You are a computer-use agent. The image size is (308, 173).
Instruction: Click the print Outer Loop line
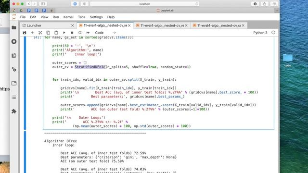click(x=79, y=118)
